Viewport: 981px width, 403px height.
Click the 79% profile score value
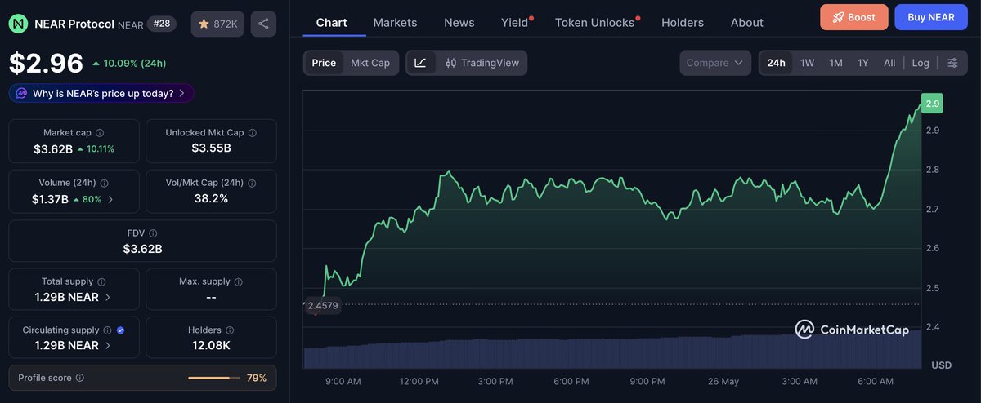257,378
